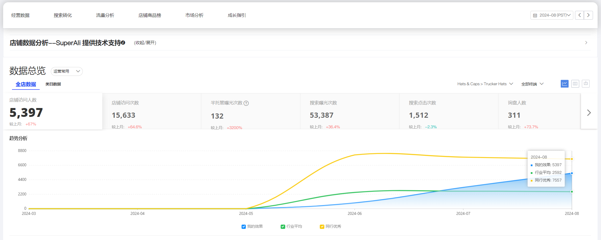Toggle 行业平均 legend checkbox
The width and height of the screenshot is (601, 240).
click(x=283, y=227)
